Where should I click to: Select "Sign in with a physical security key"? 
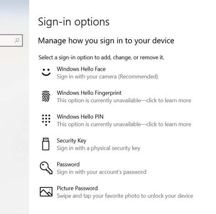click(x=98, y=148)
